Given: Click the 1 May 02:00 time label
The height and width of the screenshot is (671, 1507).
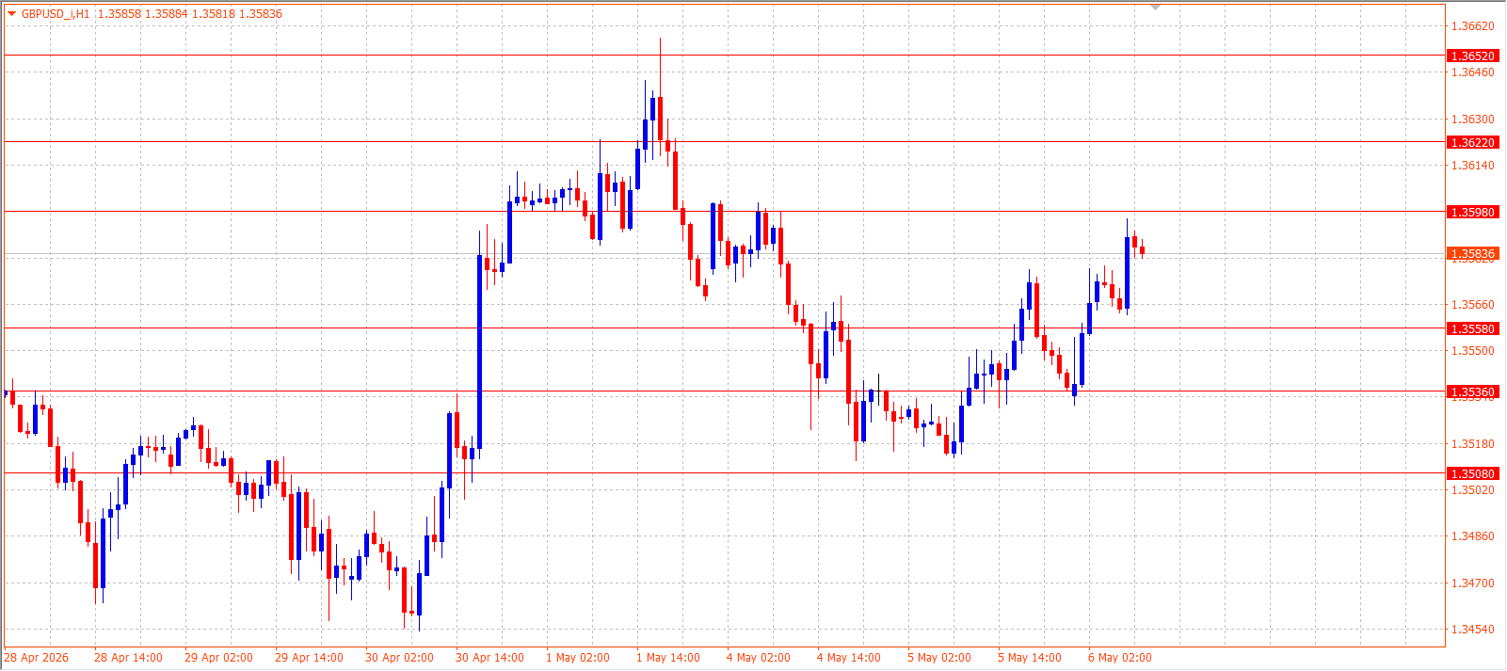Looking at the screenshot, I should pyautogui.click(x=578, y=658).
